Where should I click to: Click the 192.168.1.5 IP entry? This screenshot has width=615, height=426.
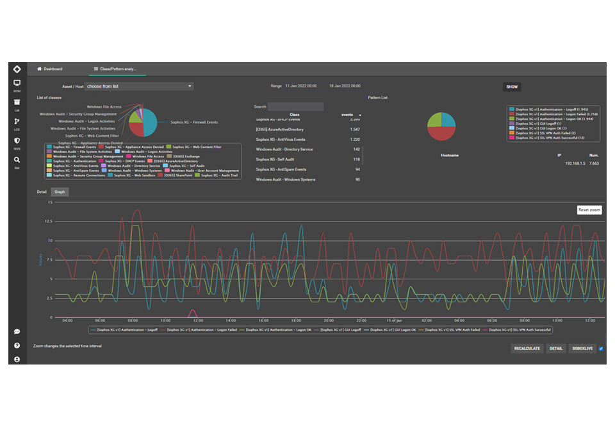(x=575, y=163)
